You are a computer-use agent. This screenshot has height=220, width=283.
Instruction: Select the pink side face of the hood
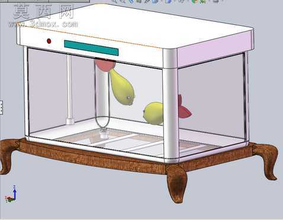pos(215,48)
